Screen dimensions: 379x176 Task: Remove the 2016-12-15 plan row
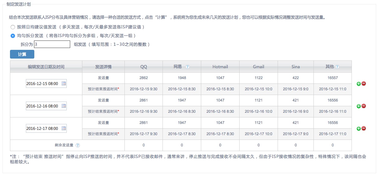tap(364, 84)
